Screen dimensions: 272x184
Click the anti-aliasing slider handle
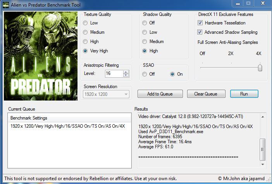pyautogui.click(x=260, y=68)
